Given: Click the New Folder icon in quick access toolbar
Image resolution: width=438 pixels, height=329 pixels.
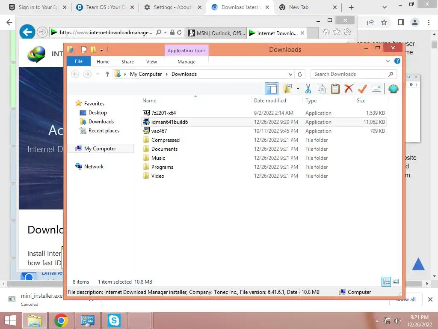Looking at the screenshot, I should pos(93,50).
